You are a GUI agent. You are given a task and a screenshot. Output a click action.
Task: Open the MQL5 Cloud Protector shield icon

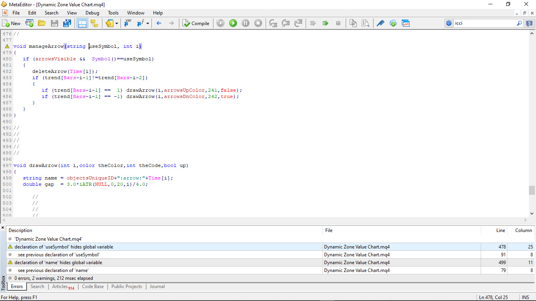point(393,24)
